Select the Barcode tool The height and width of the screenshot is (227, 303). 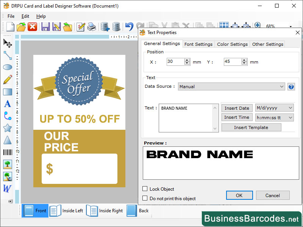click(x=7, y=152)
